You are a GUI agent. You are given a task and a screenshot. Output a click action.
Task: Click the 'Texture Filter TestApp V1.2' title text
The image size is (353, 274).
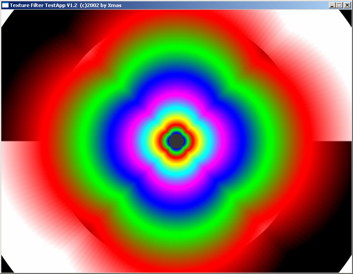coord(44,5)
